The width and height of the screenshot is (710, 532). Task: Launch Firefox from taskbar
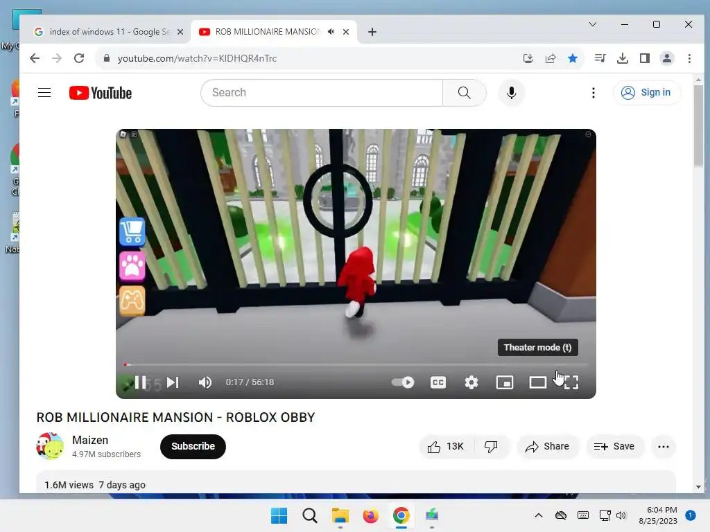pyautogui.click(x=370, y=515)
